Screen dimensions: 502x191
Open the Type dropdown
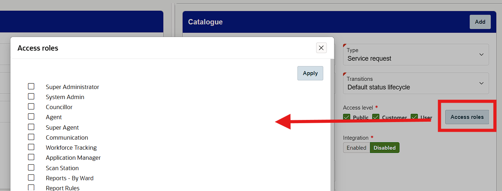pos(416,55)
